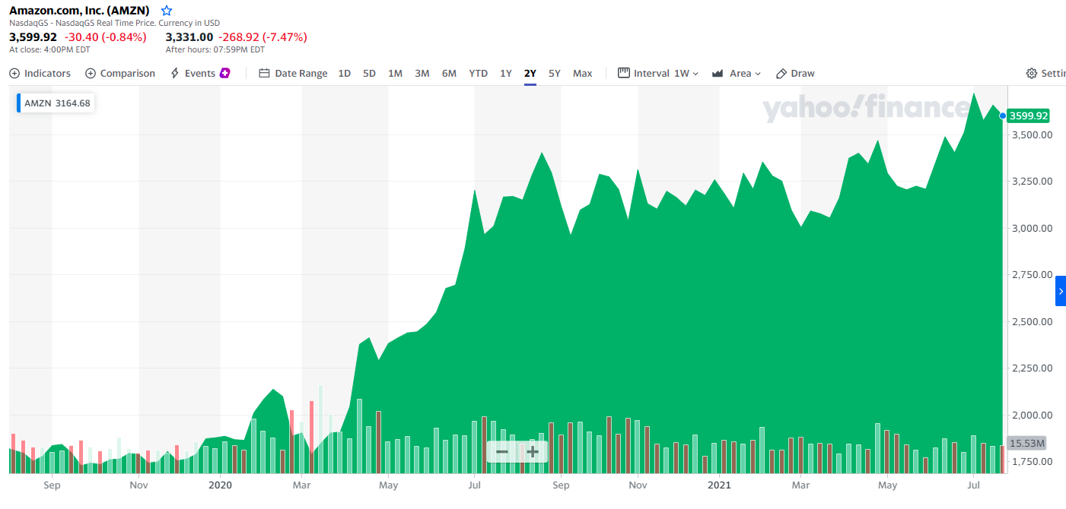Click the Interval candlestick icon
Image resolution: width=1066 pixels, height=509 pixels.
click(624, 73)
